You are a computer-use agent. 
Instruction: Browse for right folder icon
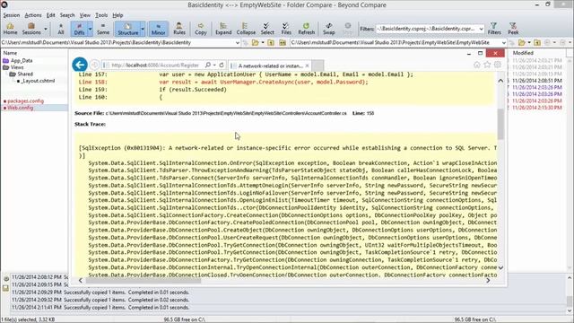[x=522, y=43]
